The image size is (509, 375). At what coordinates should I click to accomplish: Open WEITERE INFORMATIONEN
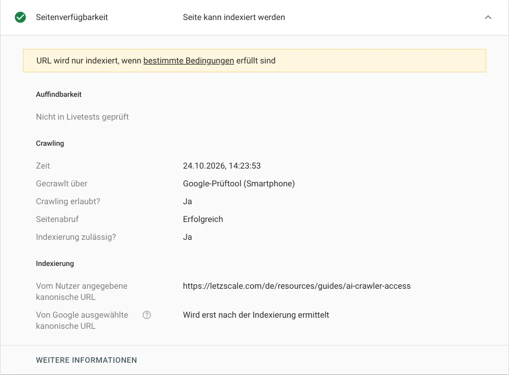pyautogui.click(x=86, y=360)
